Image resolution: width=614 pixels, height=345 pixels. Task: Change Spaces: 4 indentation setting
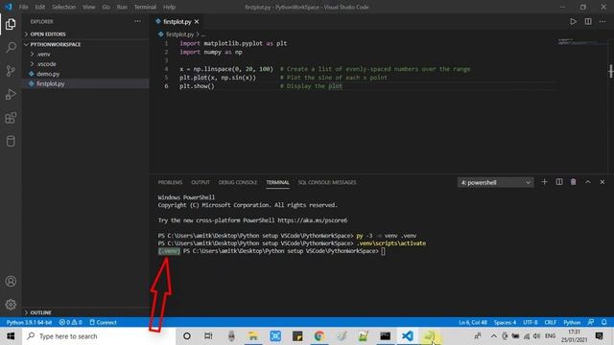[505, 322]
